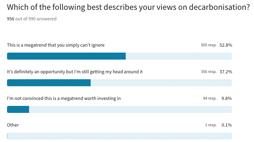Image resolution: width=254 pixels, height=142 pixels.
Task: Click the unfilled part of the 9.8% bar
Action: [x=130, y=109]
